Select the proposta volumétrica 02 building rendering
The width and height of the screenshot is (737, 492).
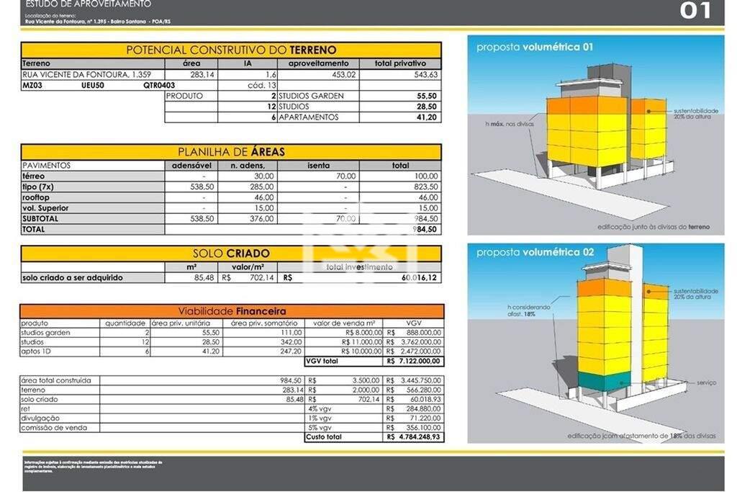(x=595, y=343)
